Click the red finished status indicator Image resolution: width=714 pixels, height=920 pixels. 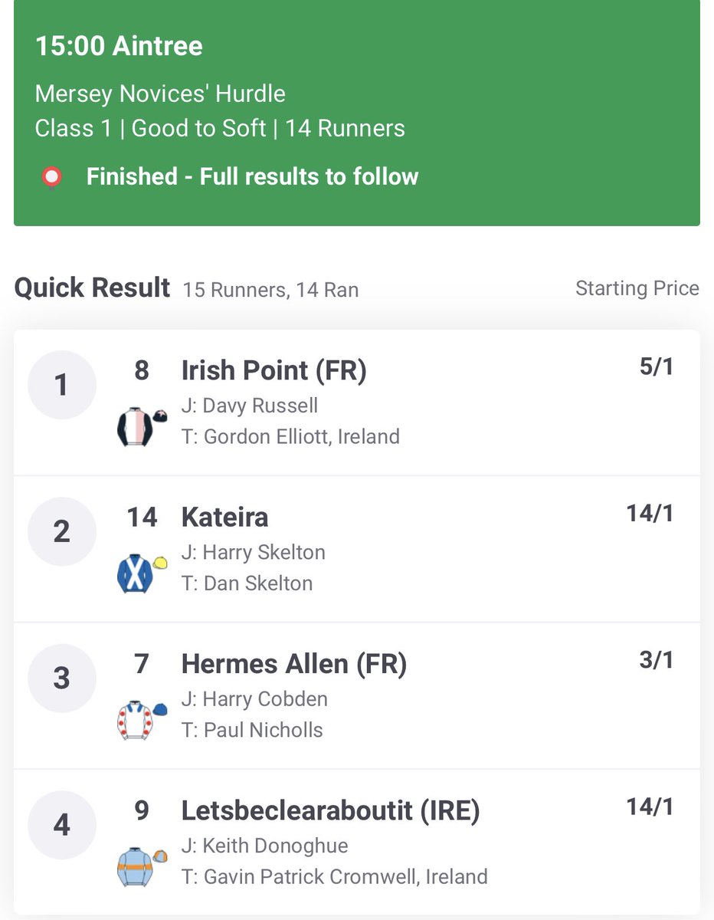pyautogui.click(x=52, y=177)
